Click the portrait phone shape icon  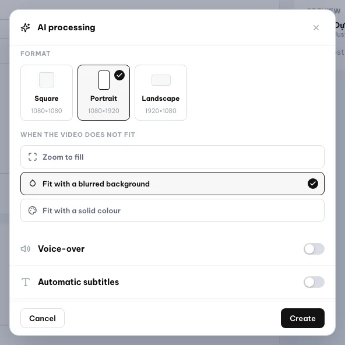click(x=104, y=80)
